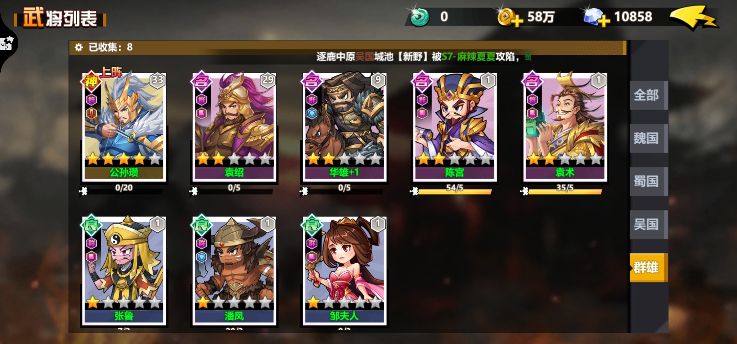Click the 神 rank badge on 公孙瓒
Image resolution: width=737 pixels, height=344 pixels.
click(x=91, y=82)
